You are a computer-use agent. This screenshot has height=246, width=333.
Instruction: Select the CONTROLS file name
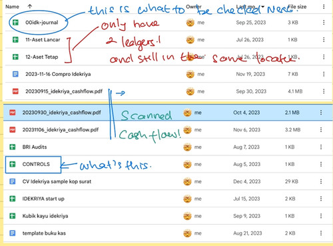pos(36,164)
